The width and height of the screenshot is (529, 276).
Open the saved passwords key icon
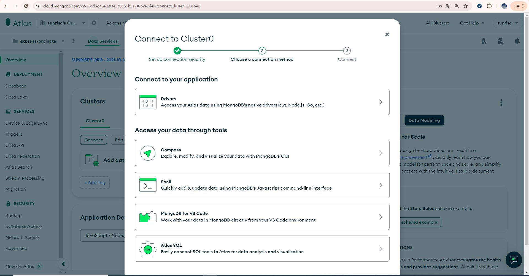click(x=439, y=6)
